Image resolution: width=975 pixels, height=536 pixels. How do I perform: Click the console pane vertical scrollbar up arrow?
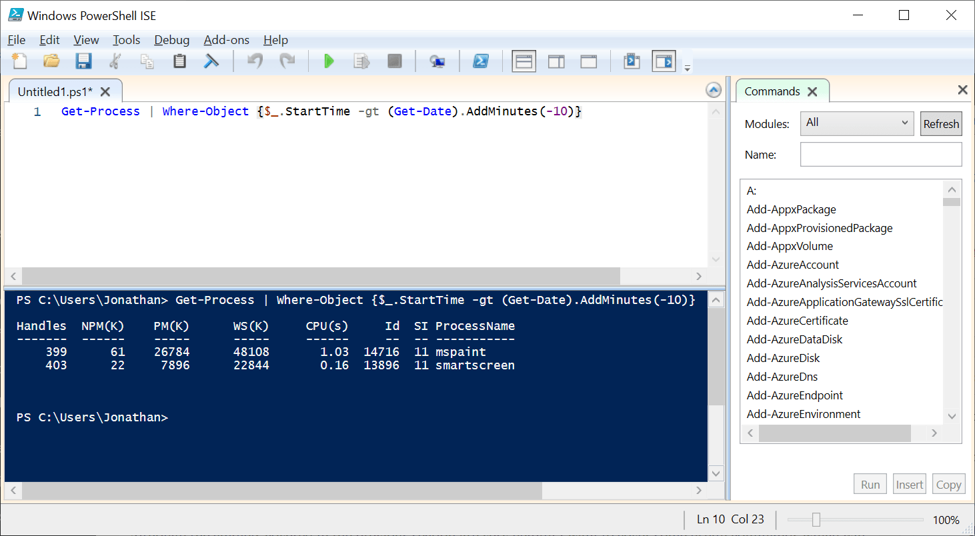click(716, 301)
